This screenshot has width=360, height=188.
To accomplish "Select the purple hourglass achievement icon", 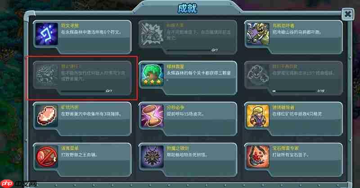I will point(152,116).
